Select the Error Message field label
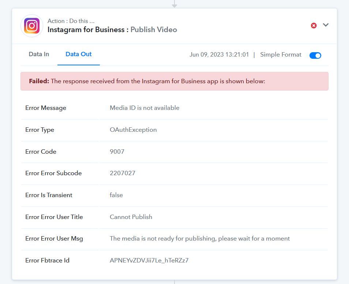 pyautogui.click(x=46, y=108)
